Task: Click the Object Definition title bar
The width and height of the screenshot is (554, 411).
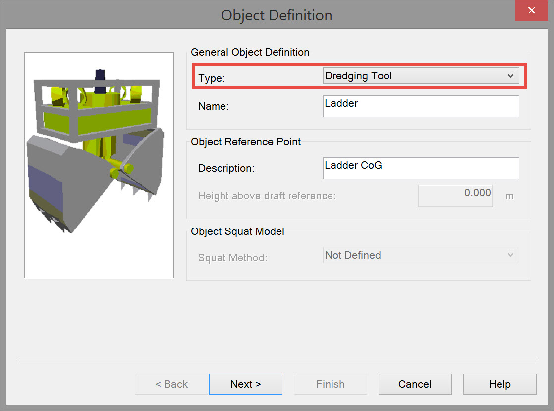Action: [x=277, y=15]
